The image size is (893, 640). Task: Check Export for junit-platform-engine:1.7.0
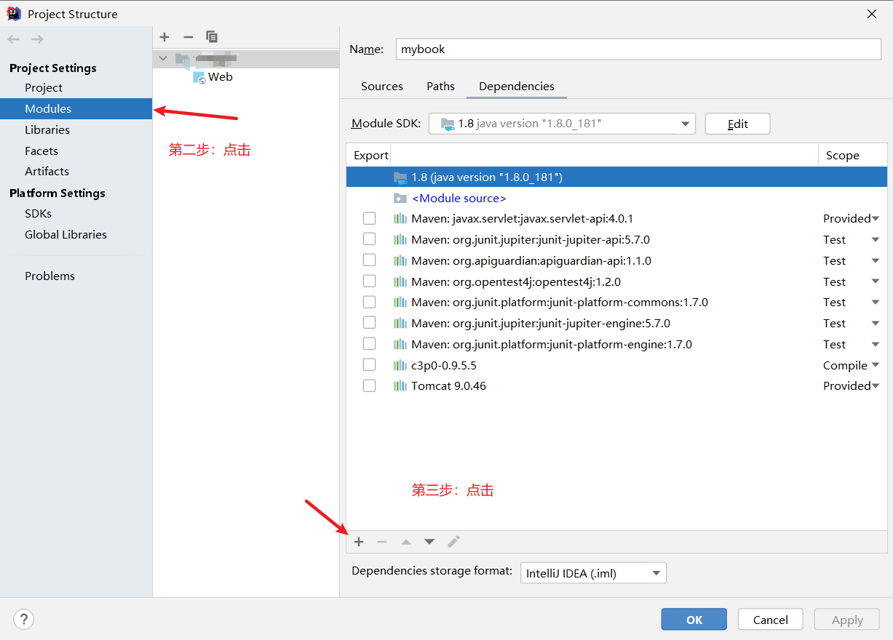point(370,344)
